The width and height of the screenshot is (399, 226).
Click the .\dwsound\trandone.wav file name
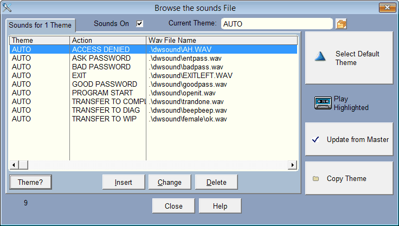[186, 101]
